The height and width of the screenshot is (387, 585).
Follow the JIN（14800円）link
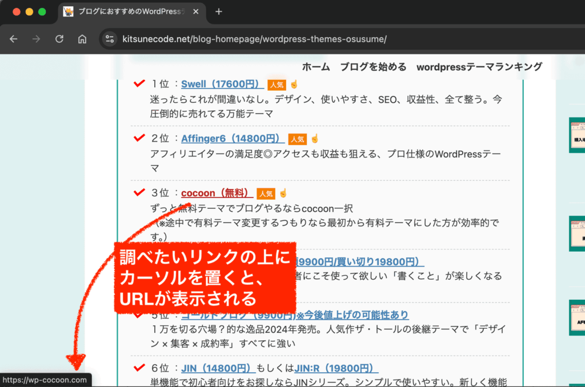[218, 368]
